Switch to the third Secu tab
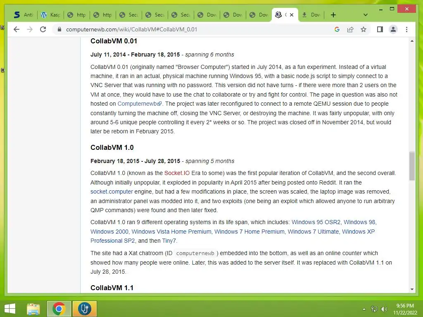 click(181, 15)
